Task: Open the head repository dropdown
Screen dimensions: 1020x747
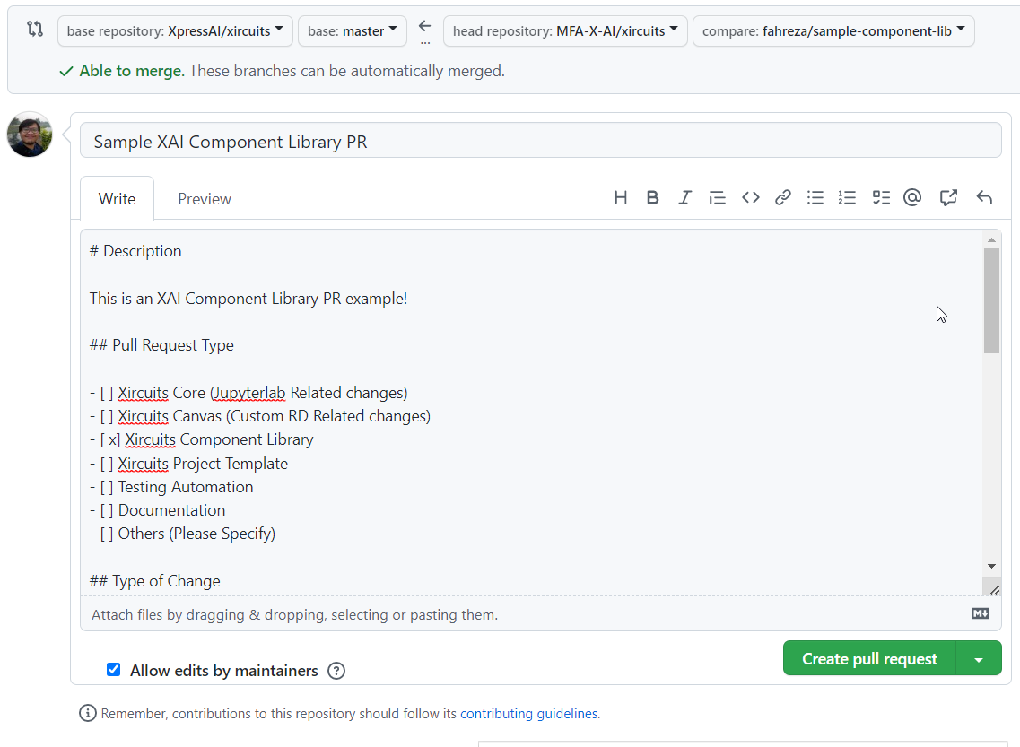Action: coord(565,31)
